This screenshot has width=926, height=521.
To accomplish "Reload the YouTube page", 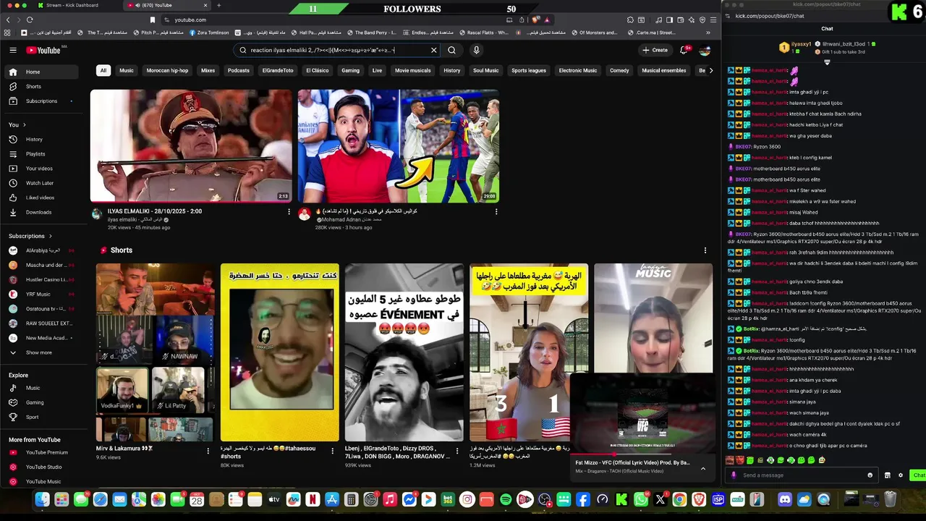I will pos(30,20).
